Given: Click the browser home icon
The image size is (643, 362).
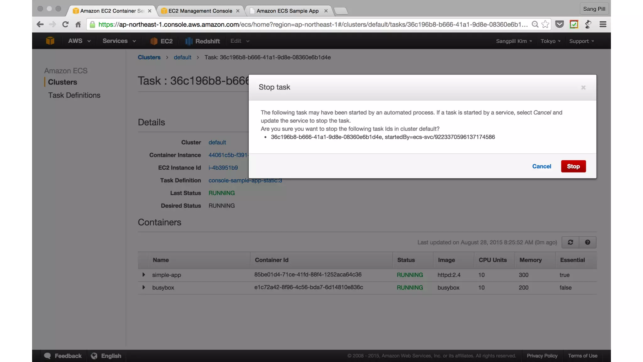Looking at the screenshot, I should [x=78, y=25].
